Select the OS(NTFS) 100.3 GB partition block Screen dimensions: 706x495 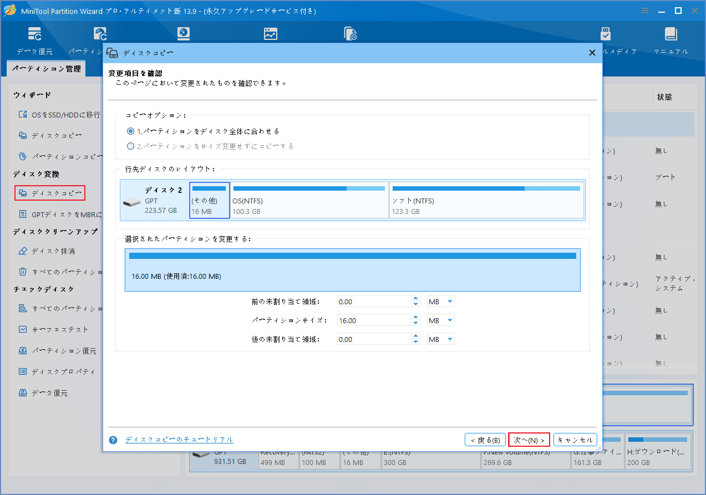pos(309,200)
